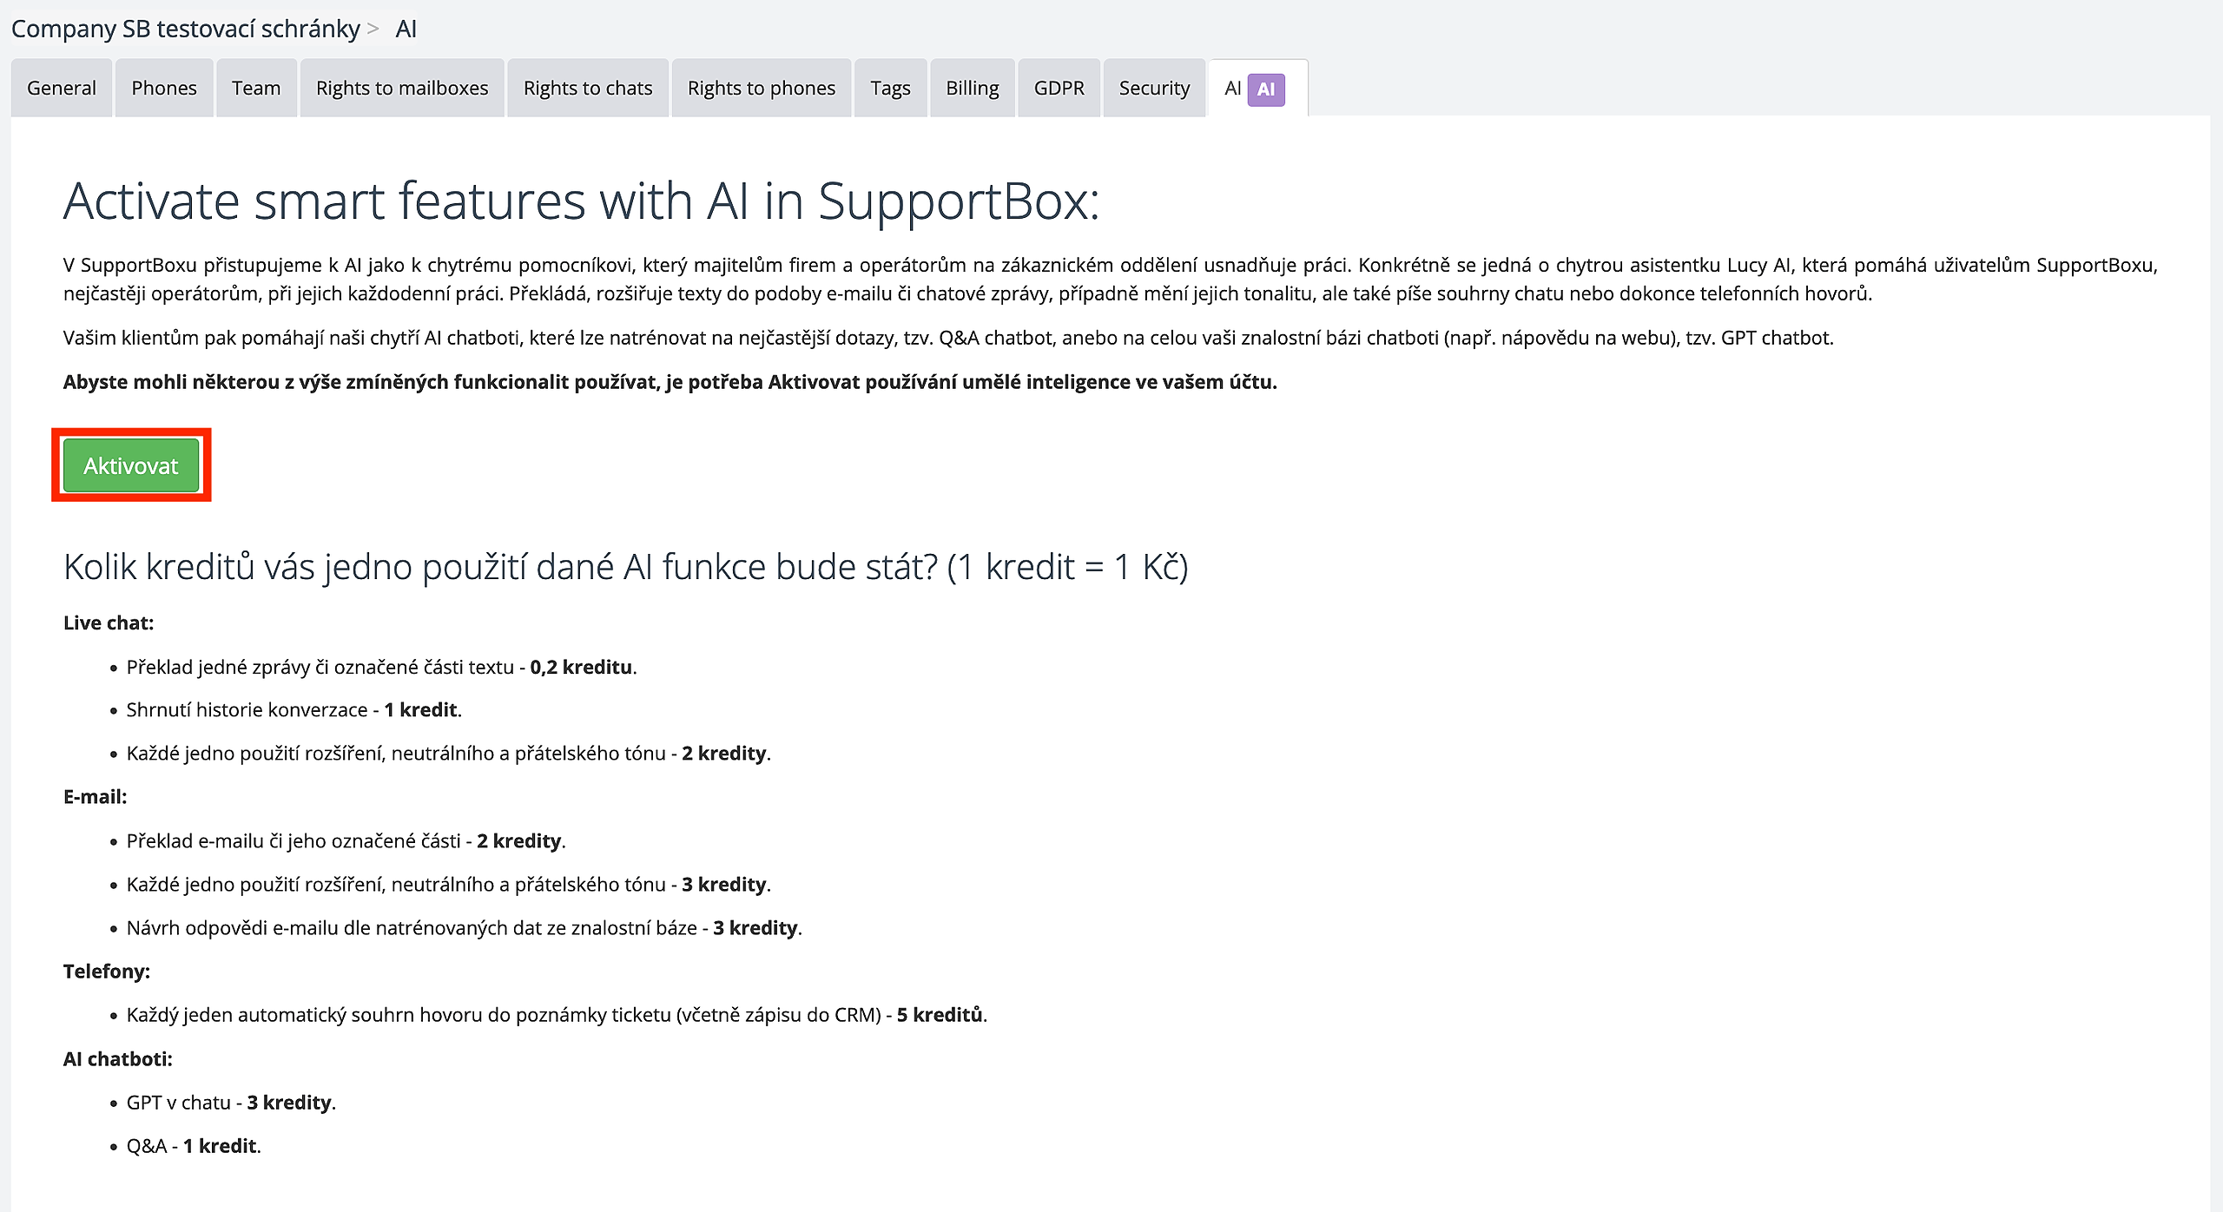Click the Live chat section label
The image size is (2223, 1212).
coord(108,622)
